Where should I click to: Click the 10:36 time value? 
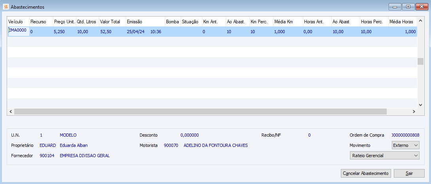pos(155,32)
